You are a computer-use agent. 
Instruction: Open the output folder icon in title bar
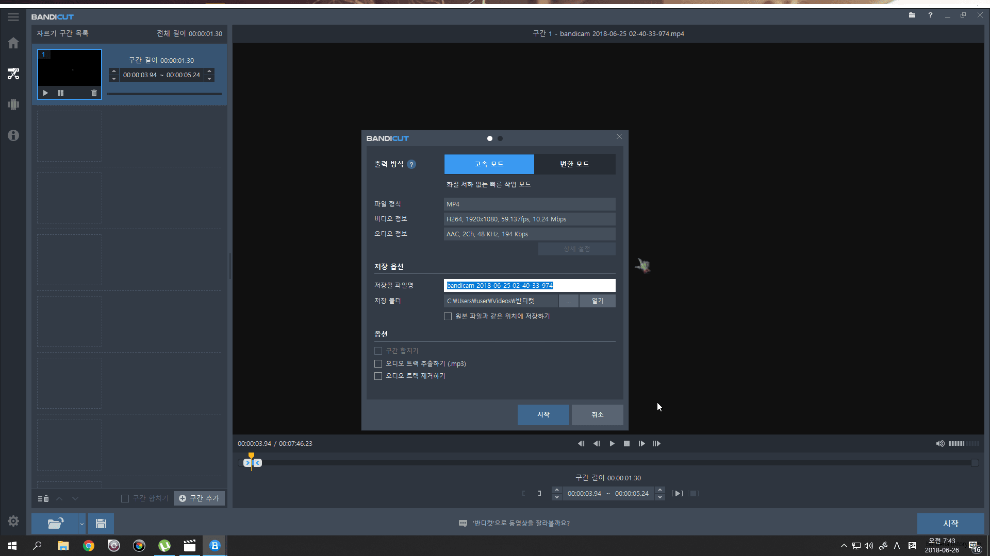pos(912,15)
